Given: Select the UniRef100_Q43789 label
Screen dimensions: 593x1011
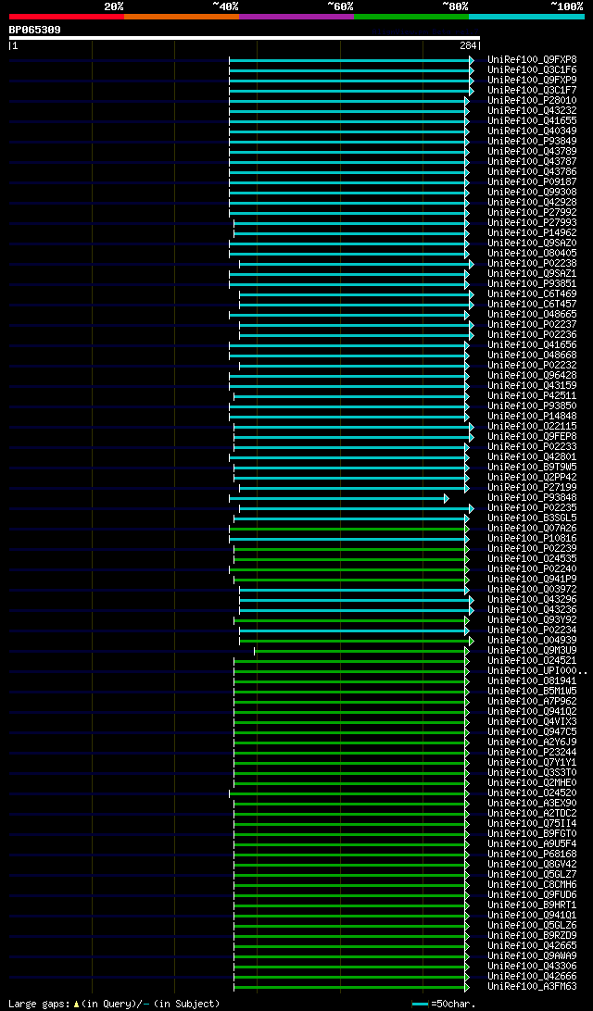Looking at the screenshot, I should pyautogui.click(x=533, y=152).
